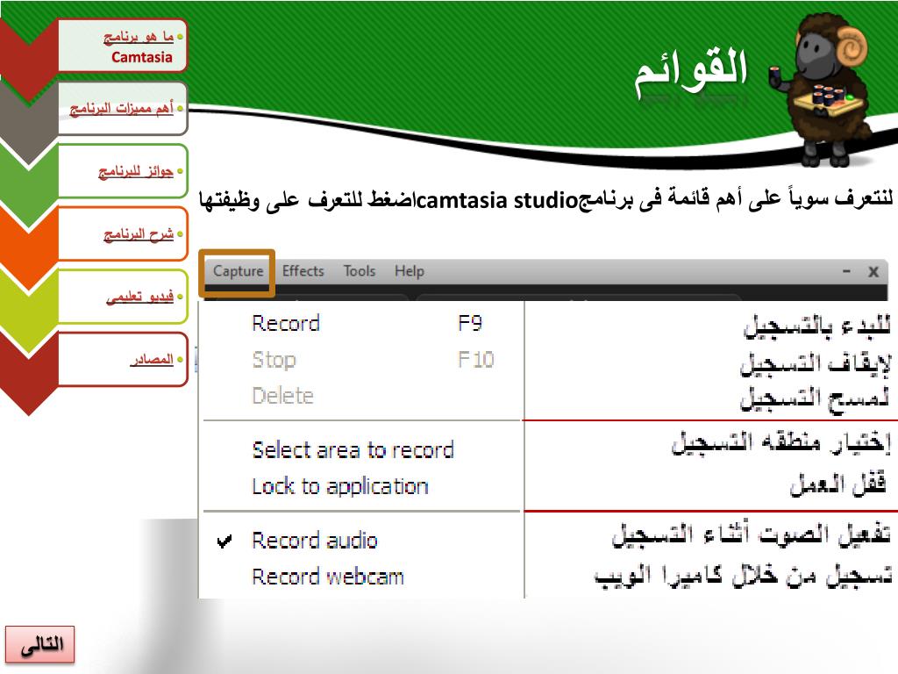Viewport: 898px width, 674px height.
Task: Click the 'تفعيل الصوت أثناء التسجيل' text
Action: tap(752, 534)
